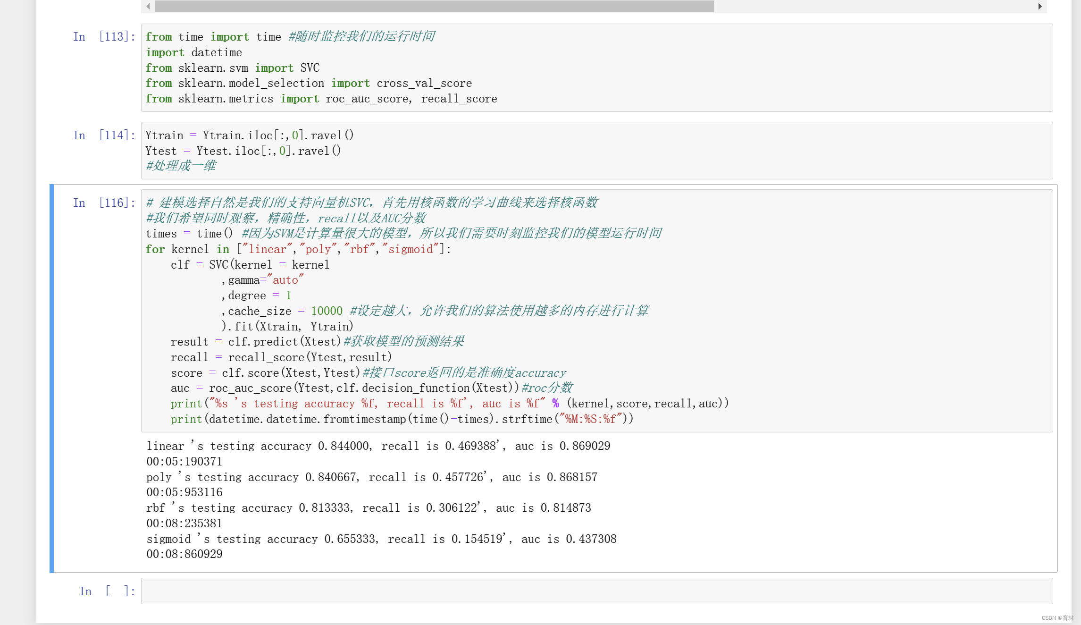Select cell In [116] prompt
This screenshot has height=625, width=1081.
[x=104, y=203]
